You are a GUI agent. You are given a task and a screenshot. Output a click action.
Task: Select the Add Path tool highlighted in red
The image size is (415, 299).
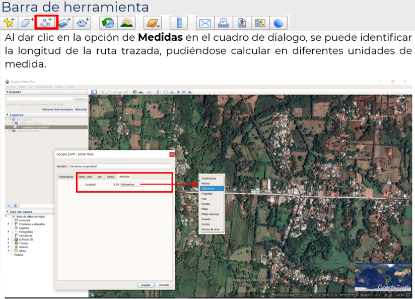[x=46, y=23]
